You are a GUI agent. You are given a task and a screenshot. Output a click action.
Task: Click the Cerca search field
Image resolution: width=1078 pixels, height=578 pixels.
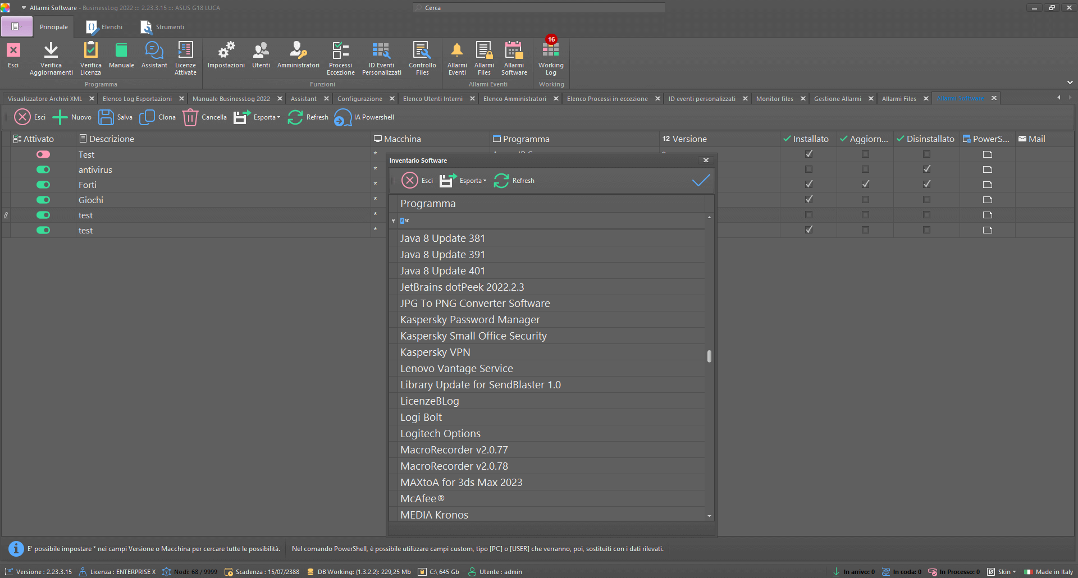tap(539, 8)
